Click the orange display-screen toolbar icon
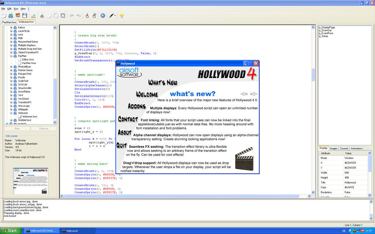Screen dimensions: 375x234 click(18, 15)
